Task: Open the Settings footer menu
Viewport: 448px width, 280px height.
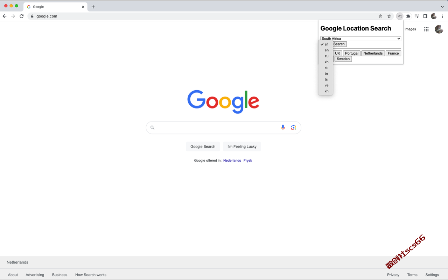Action: 432,275
